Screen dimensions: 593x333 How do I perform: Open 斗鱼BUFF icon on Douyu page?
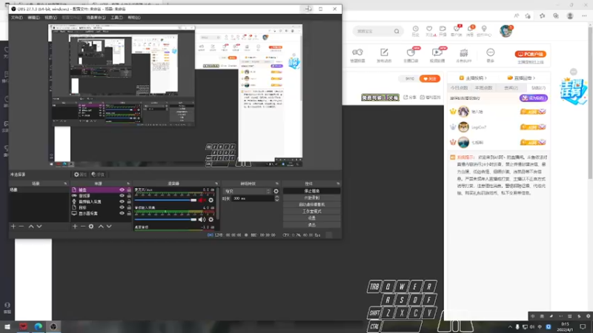tap(464, 53)
